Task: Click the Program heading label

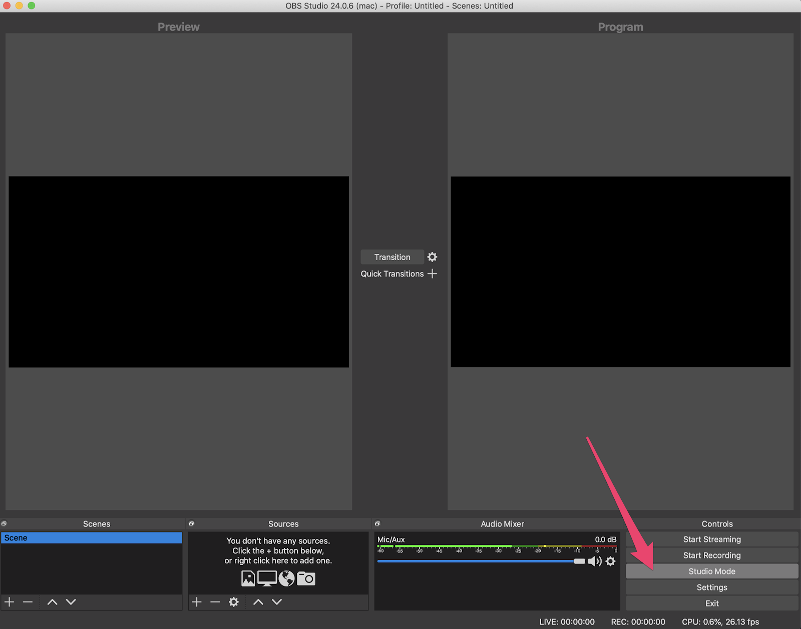Action: pyautogui.click(x=620, y=27)
